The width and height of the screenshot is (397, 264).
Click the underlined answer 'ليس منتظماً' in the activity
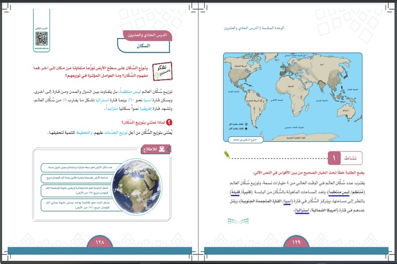[x=339, y=192]
